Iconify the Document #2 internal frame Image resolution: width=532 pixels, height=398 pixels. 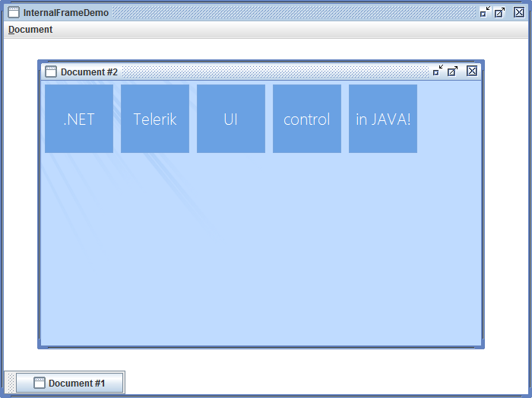[438, 71]
